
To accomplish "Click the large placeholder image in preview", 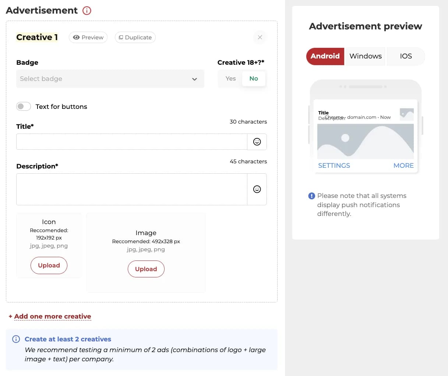I will point(366,141).
